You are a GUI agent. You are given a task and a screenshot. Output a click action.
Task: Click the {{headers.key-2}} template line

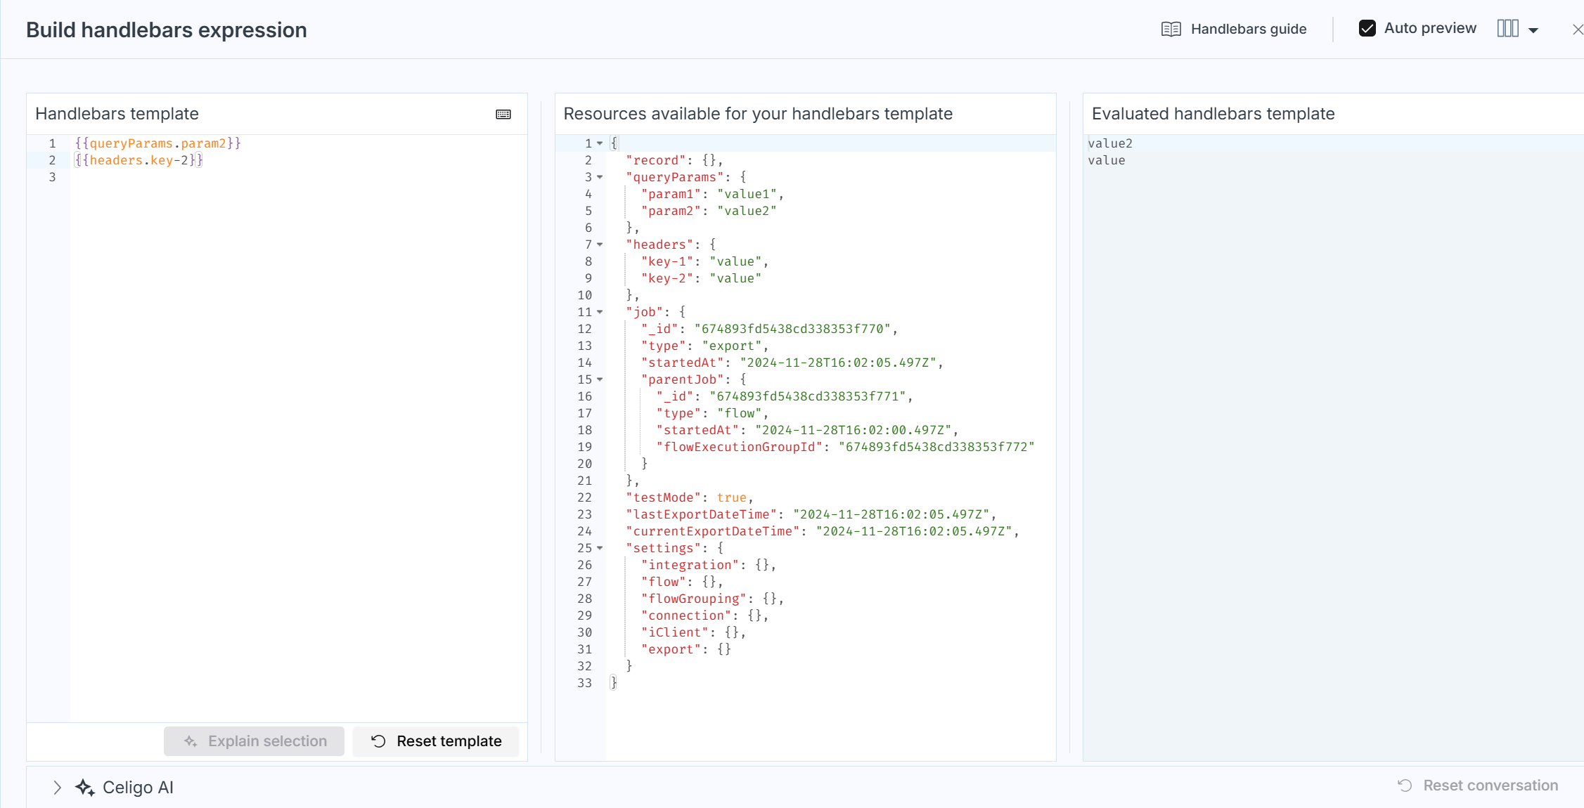[x=139, y=160]
